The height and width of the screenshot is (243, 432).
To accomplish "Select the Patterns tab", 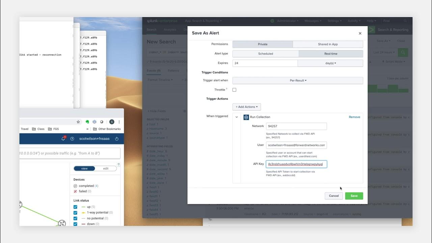I will [173, 71].
